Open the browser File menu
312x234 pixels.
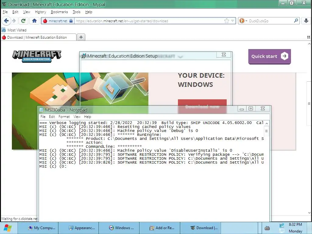[x=5, y=12]
